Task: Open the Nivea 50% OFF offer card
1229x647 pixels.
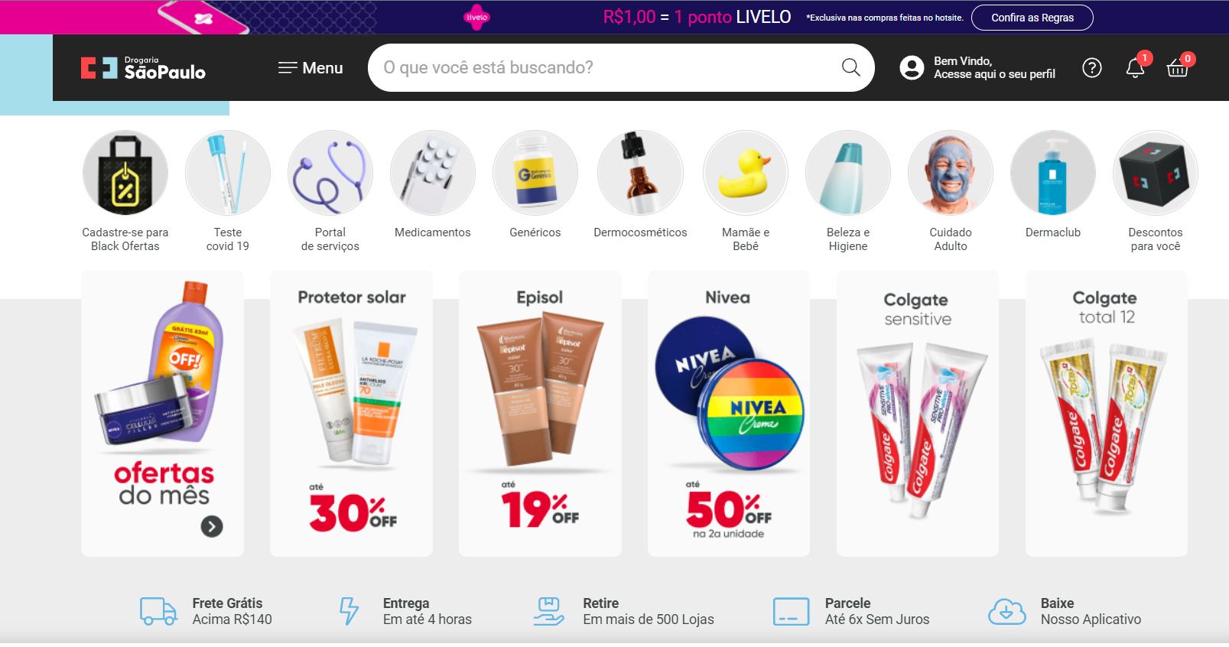Action: 729,413
